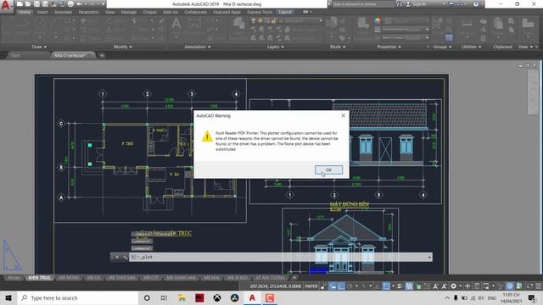Expand the Utilities panel dropdown
543x305 pixels.
(x=472, y=47)
